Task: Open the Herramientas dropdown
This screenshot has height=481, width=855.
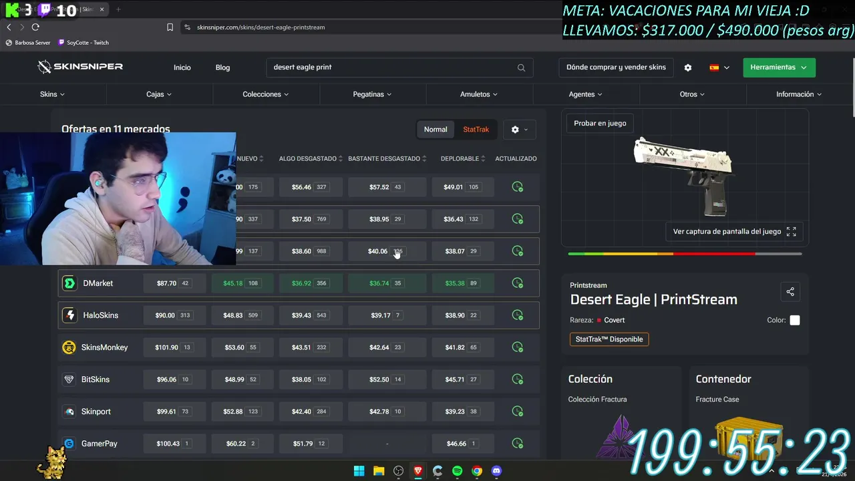Action: (x=779, y=67)
